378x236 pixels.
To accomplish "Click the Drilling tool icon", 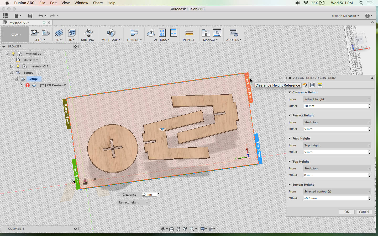I will (88, 33).
